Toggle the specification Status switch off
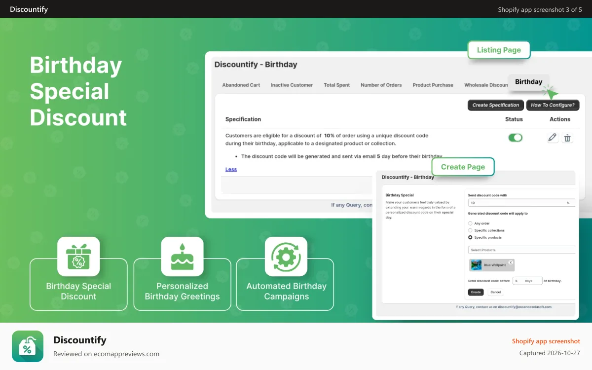Viewport: 592px width, 370px height. pyautogui.click(x=515, y=138)
